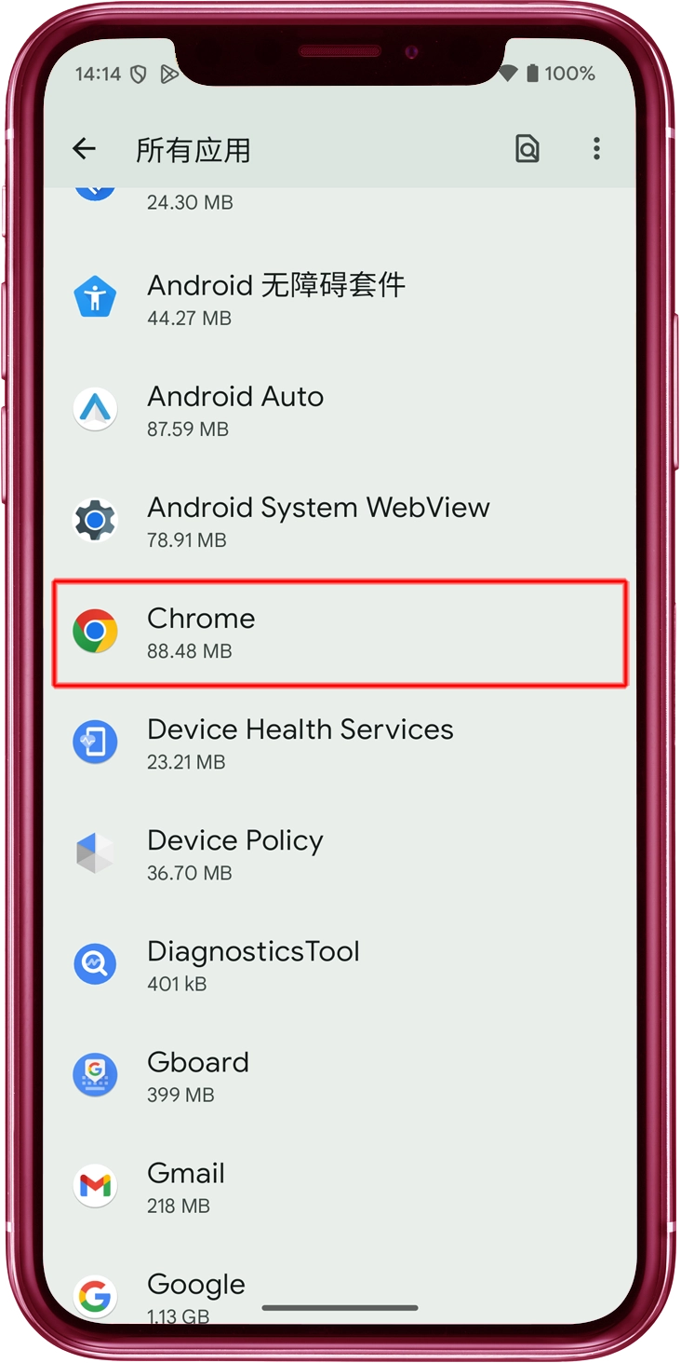Image resolution: width=681 pixels, height=1363 pixels.
Task: Tap the bottom navigation home pill
Action: [340, 1308]
